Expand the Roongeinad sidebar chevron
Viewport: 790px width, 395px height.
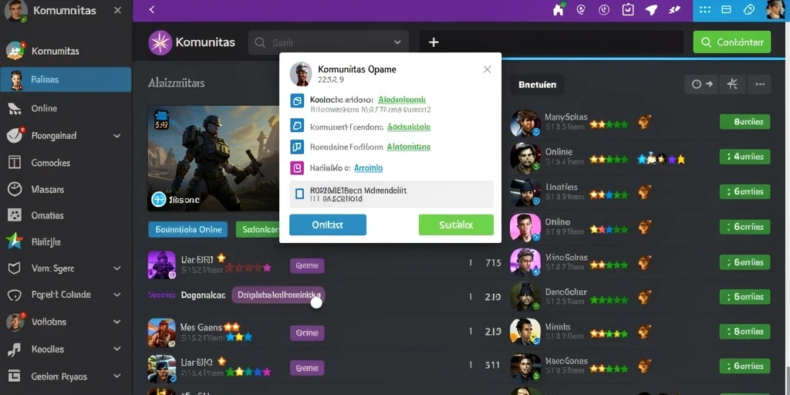(117, 136)
